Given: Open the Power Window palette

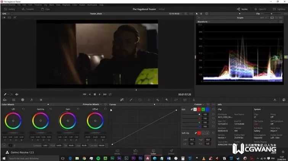Looking at the screenshot, I should pos(140,100).
